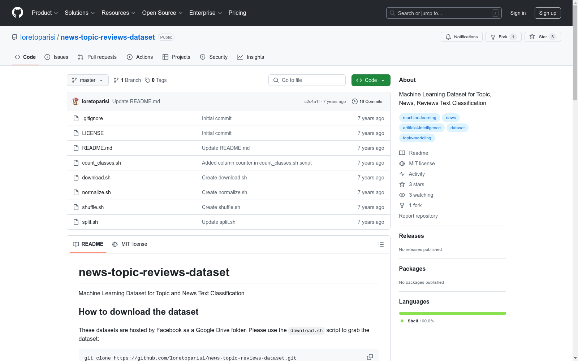
Task: Open the Pricing link
Action: point(237,13)
